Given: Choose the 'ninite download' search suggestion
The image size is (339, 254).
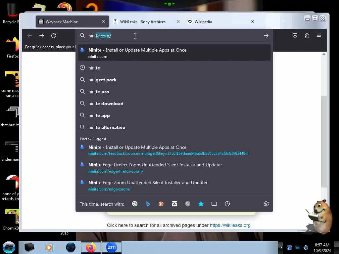Looking at the screenshot, I should pos(174,104).
